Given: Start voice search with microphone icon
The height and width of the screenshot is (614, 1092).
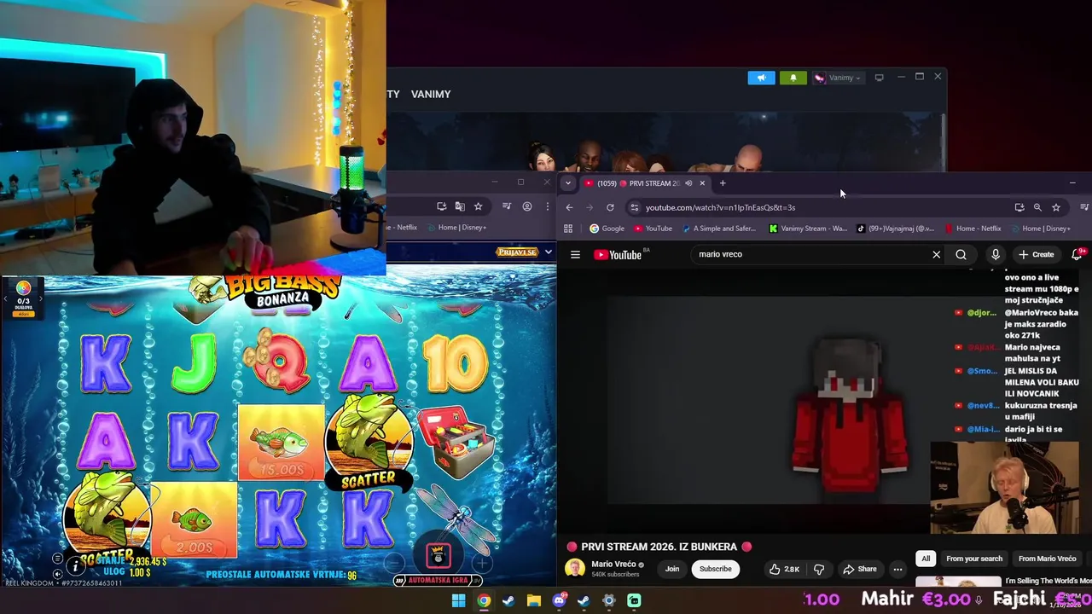Looking at the screenshot, I should click(x=995, y=254).
